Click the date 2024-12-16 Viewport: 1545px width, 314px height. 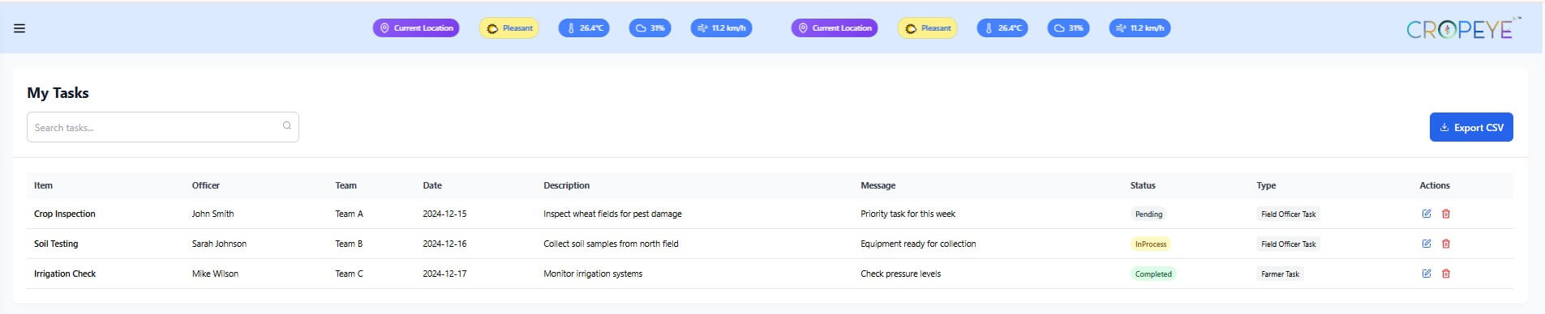pyautogui.click(x=444, y=244)
